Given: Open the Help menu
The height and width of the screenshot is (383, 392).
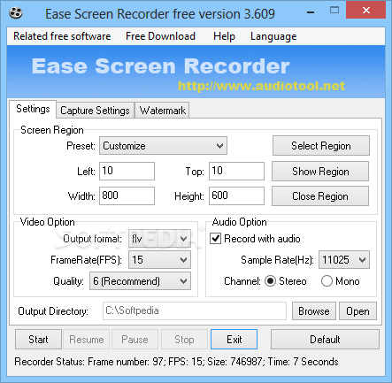Looking at the screenshot, I should (224, 36).
